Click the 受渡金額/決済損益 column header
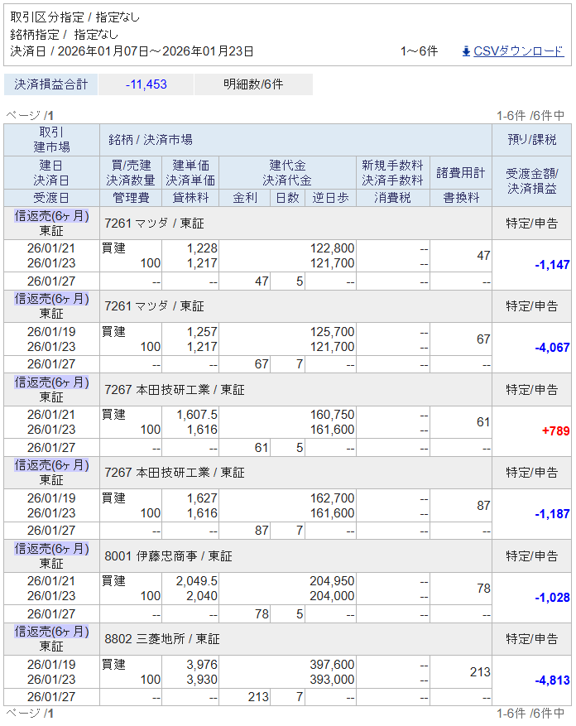The width and height of the screenshot is (576, 726). tap(531, 181)
